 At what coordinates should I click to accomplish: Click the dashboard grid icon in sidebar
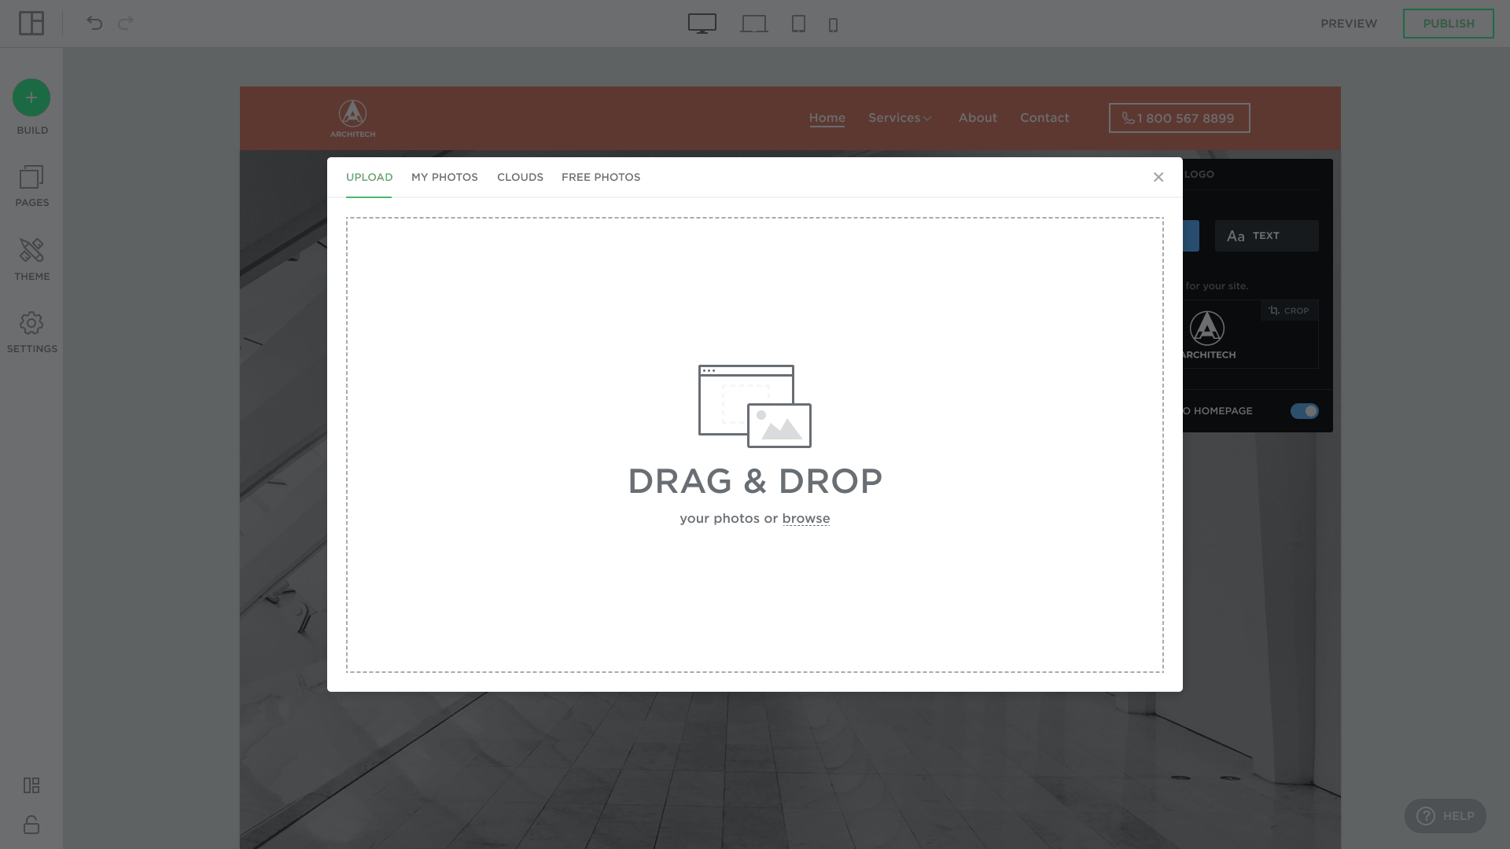point(31,785)
